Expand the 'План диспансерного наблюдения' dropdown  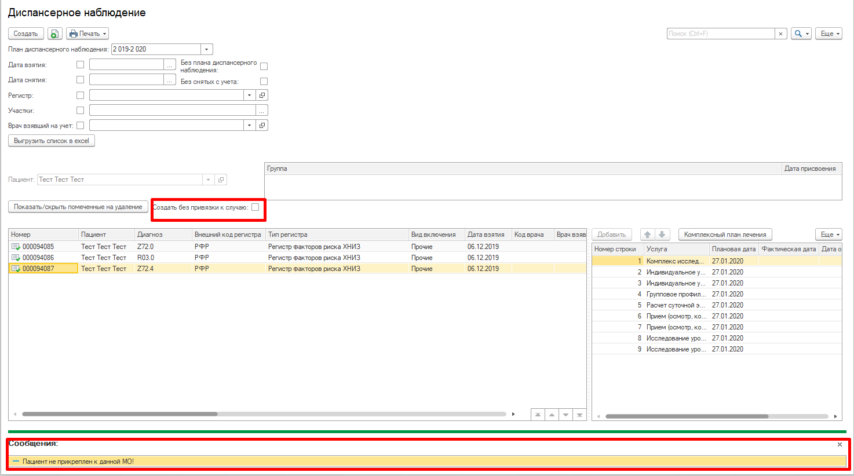[x=207, y=49]
